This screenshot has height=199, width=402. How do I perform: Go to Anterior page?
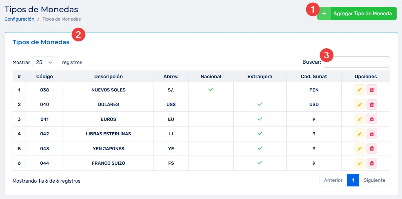(333, 180)
